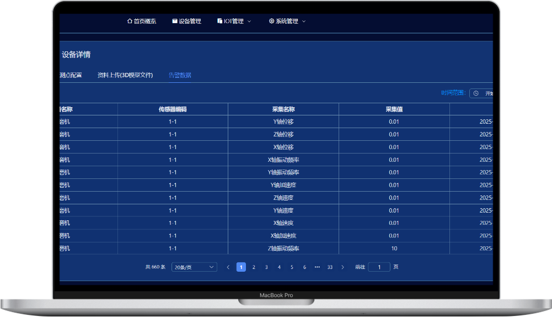Go to next page with right arrow
The height and width of the screenshot is (317, 552).
342,267
